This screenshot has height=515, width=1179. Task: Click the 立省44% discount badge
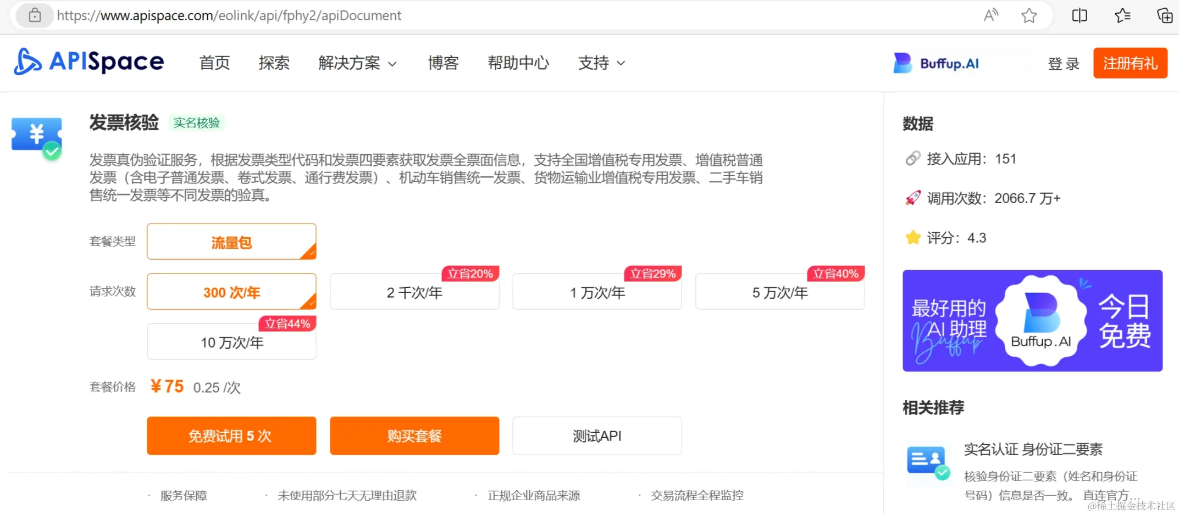[x=287, y=323]
